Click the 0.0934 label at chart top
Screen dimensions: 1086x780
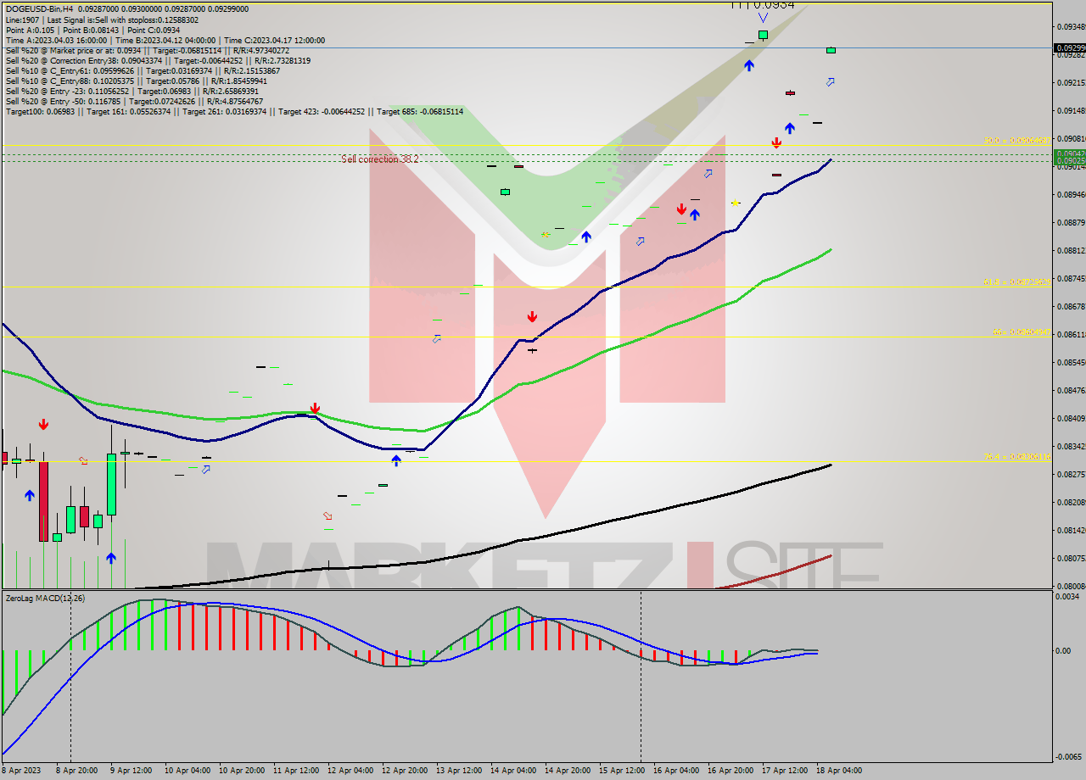[x=772, y=4]
